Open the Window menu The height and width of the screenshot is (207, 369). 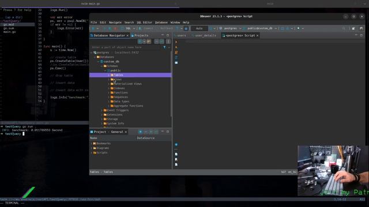pyautogui.click(x=175, y=22)
